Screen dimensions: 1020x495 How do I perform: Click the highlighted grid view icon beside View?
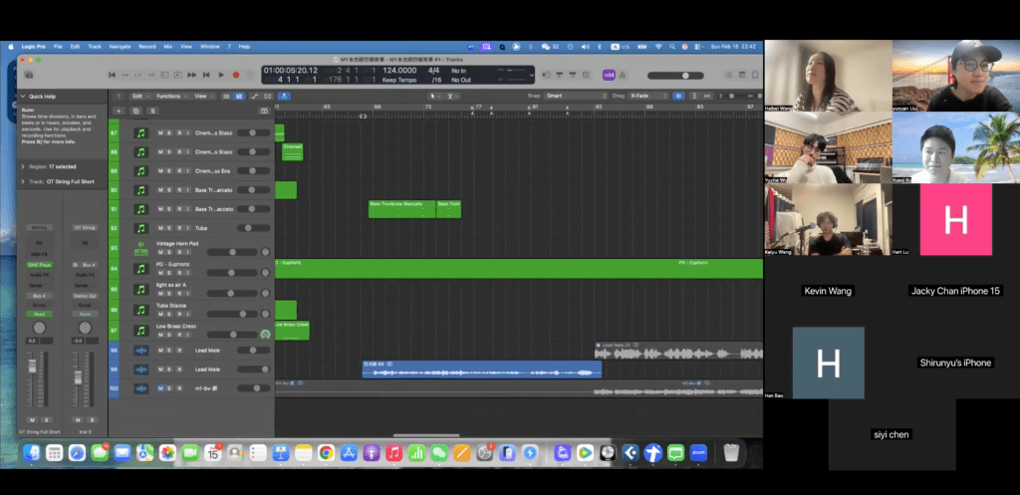(239, 97)
